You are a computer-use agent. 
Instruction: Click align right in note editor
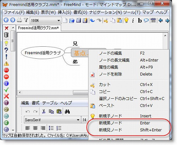tap(43, 128)
